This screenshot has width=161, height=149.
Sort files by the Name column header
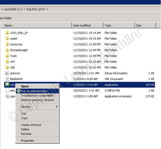37,25
